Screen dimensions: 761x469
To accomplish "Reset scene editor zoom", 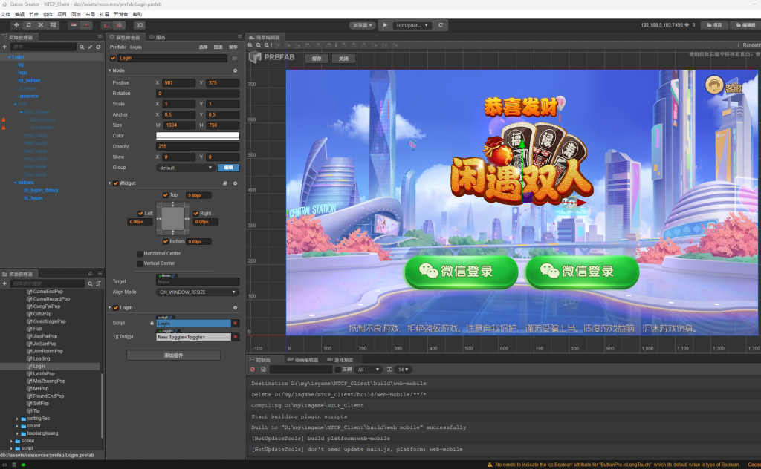I will (x=267, y=45).
